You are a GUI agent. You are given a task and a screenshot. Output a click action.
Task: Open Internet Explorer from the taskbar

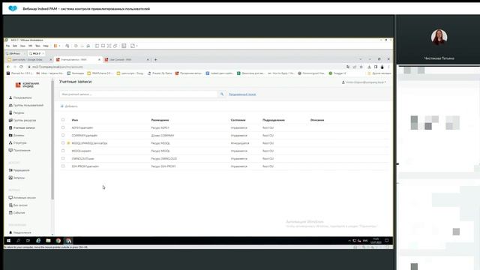pyautogui.click(x=38, y=241)
